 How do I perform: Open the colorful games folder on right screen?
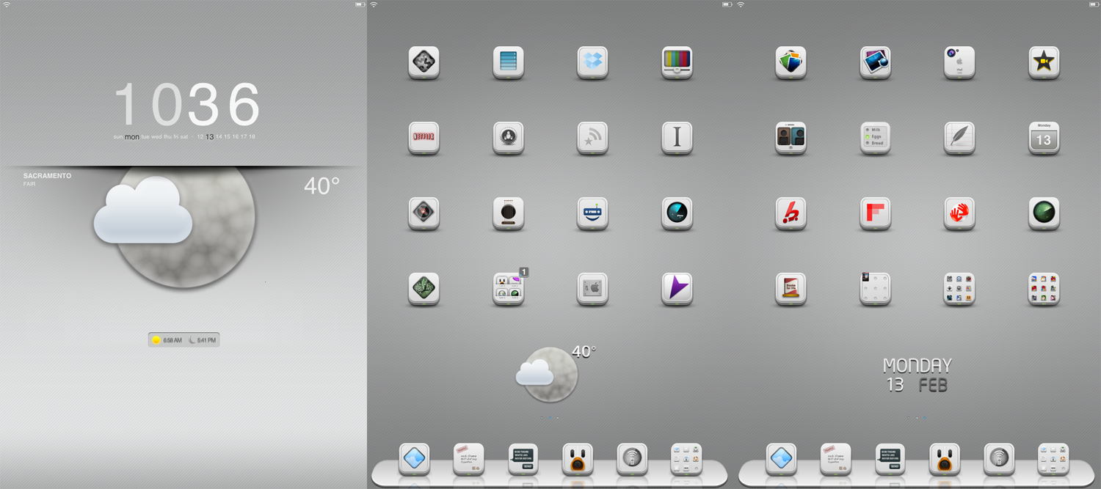coord(1044,289)
